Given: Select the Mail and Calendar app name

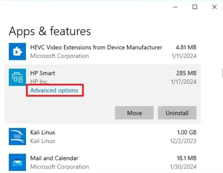Looking at the screenshot, I should coord(54,158).
